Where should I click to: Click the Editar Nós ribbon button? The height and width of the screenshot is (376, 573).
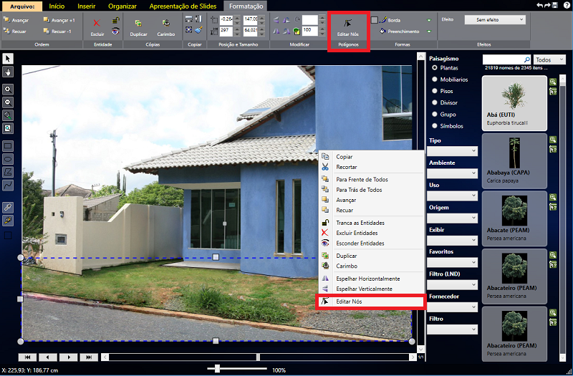pos(348,27)
